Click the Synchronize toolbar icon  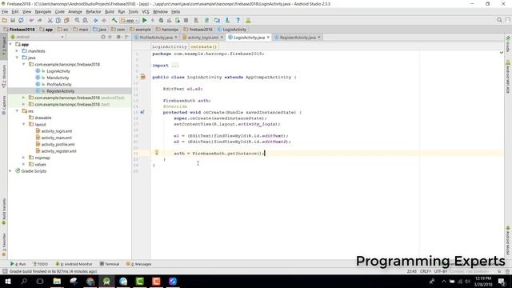pos(21,20)
